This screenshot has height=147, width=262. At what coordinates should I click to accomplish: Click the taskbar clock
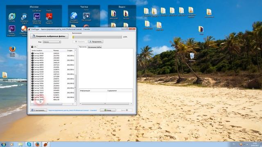[255, 144]
